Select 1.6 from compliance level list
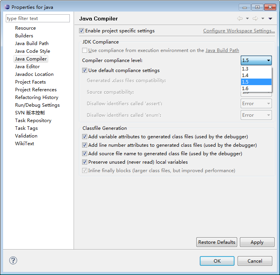 click(x=256, y=89)
